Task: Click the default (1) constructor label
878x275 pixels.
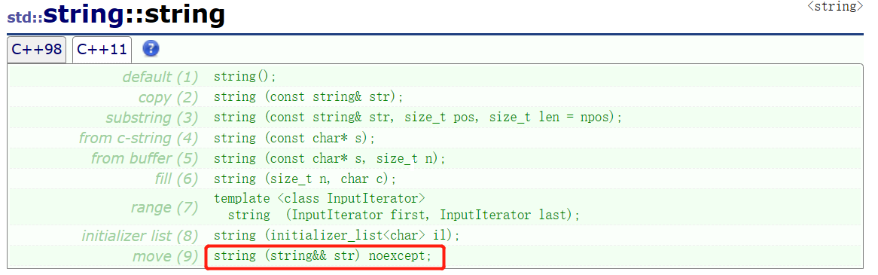Action: [x=160, y=77]
